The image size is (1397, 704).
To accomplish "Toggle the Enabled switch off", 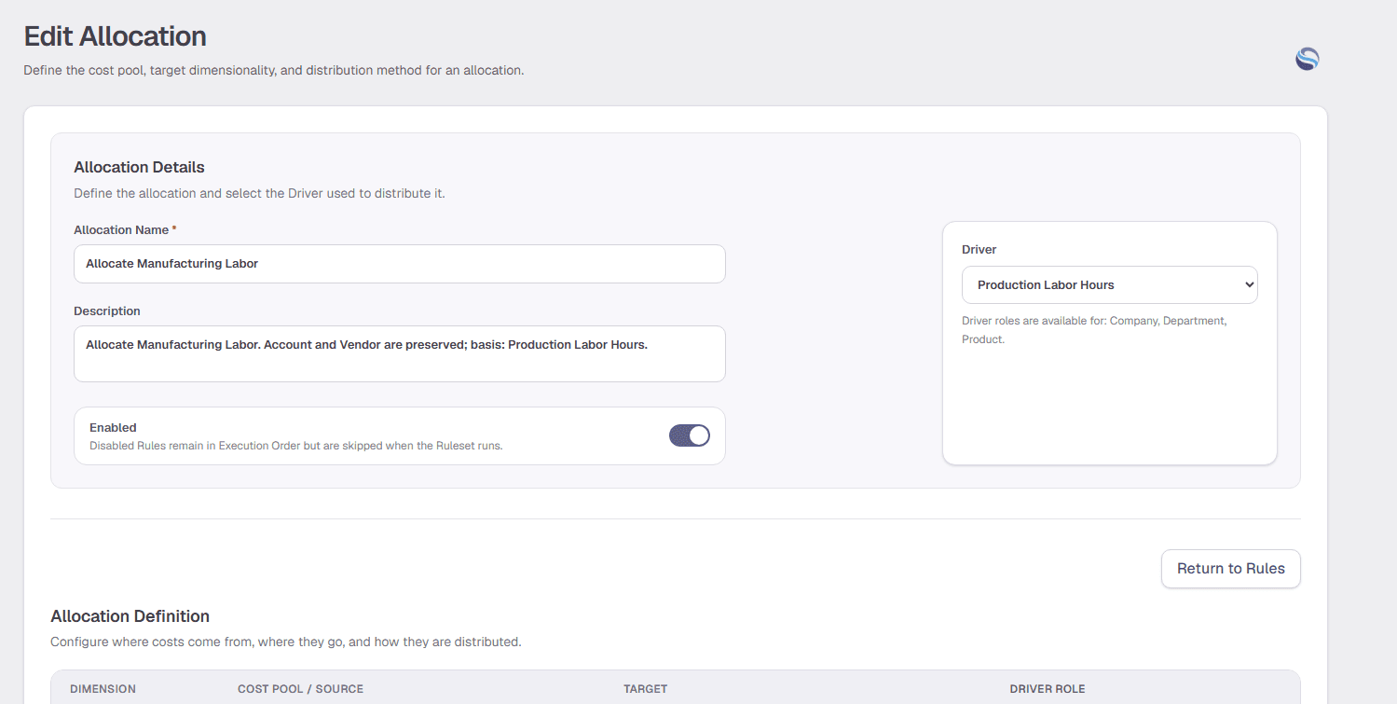I will pos(690,435).
